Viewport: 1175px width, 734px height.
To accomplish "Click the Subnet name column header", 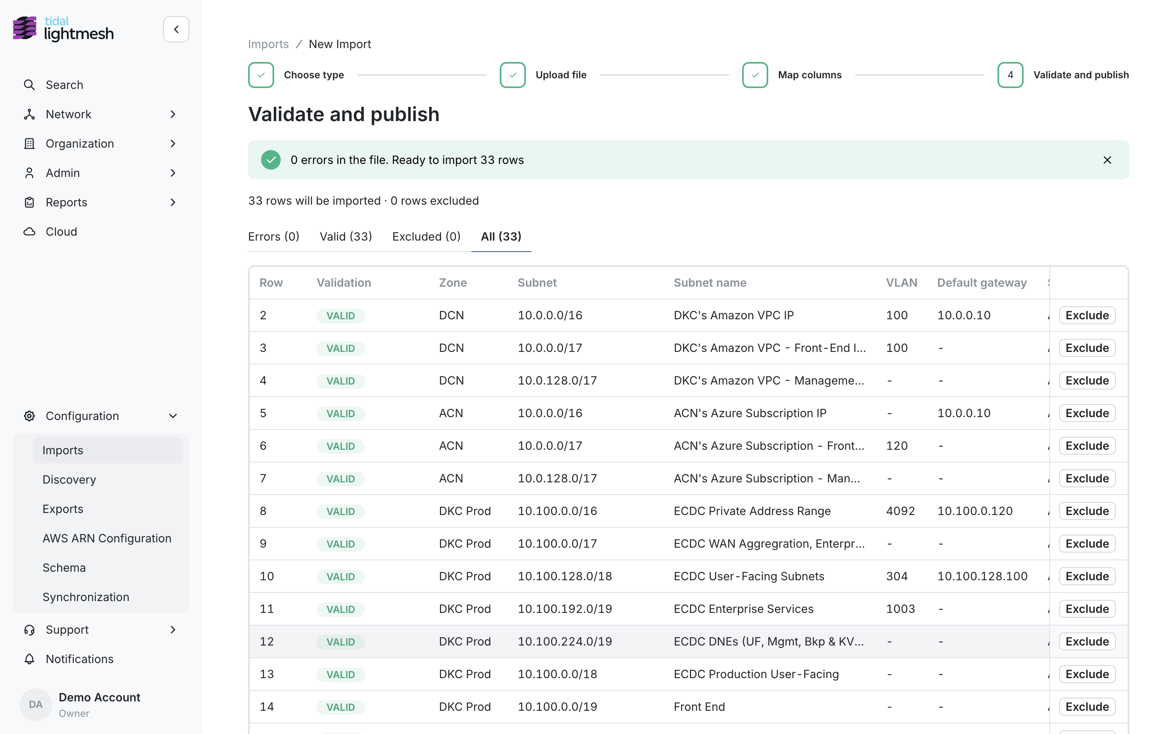I will pyautogui.click(x=710, y=283).
